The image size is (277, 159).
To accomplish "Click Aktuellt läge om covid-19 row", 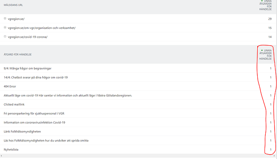I will click(x=138, y=95).
